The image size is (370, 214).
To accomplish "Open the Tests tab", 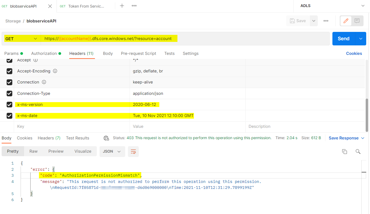I will tap(169, 54).
